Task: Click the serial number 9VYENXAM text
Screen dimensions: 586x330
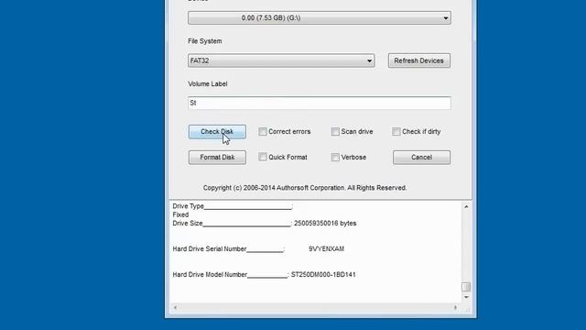Action: [x=326, y=248]
